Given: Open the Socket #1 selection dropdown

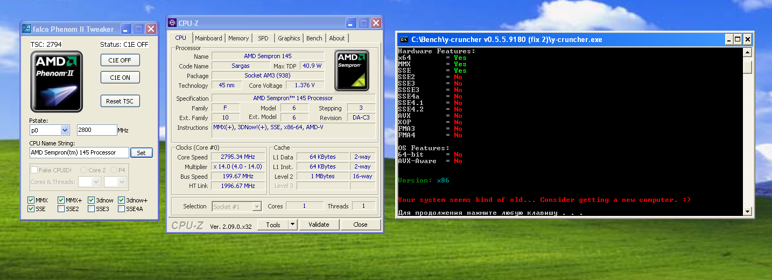Looking at the screenshot, I should point(257,206).
